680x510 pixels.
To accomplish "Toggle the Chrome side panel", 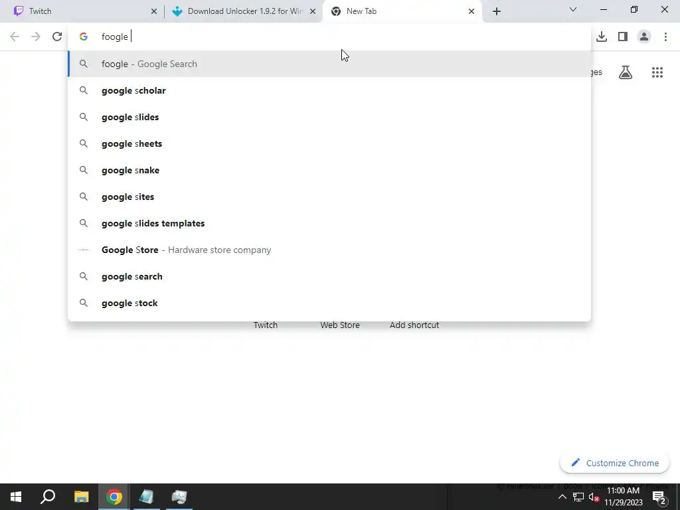I will (623, 37).
